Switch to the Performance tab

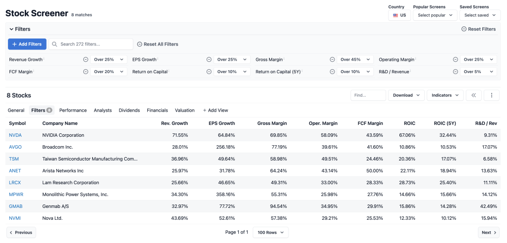pyautogui.click(x=73, y=110)
